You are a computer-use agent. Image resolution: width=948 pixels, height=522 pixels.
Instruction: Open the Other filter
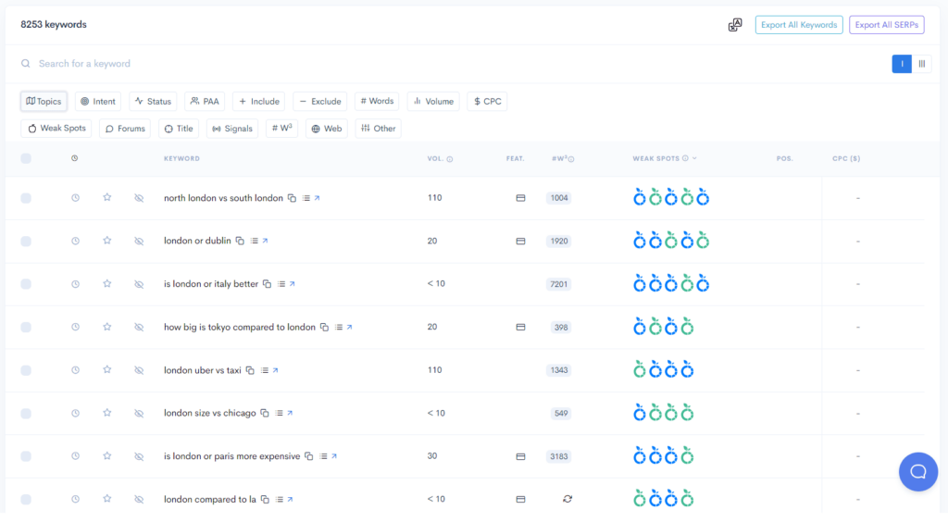click(x=379, y=128)
